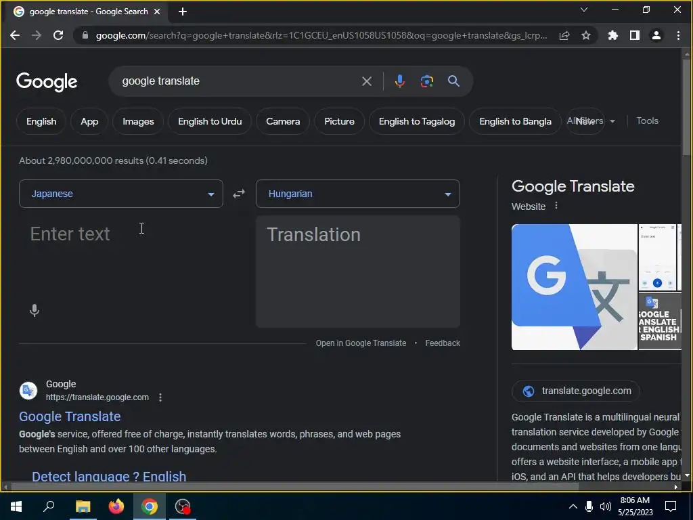Image resolution: width=693 pixels, height=520 pixels.
Task: Open the Tools search options
Action: [647, 121]
